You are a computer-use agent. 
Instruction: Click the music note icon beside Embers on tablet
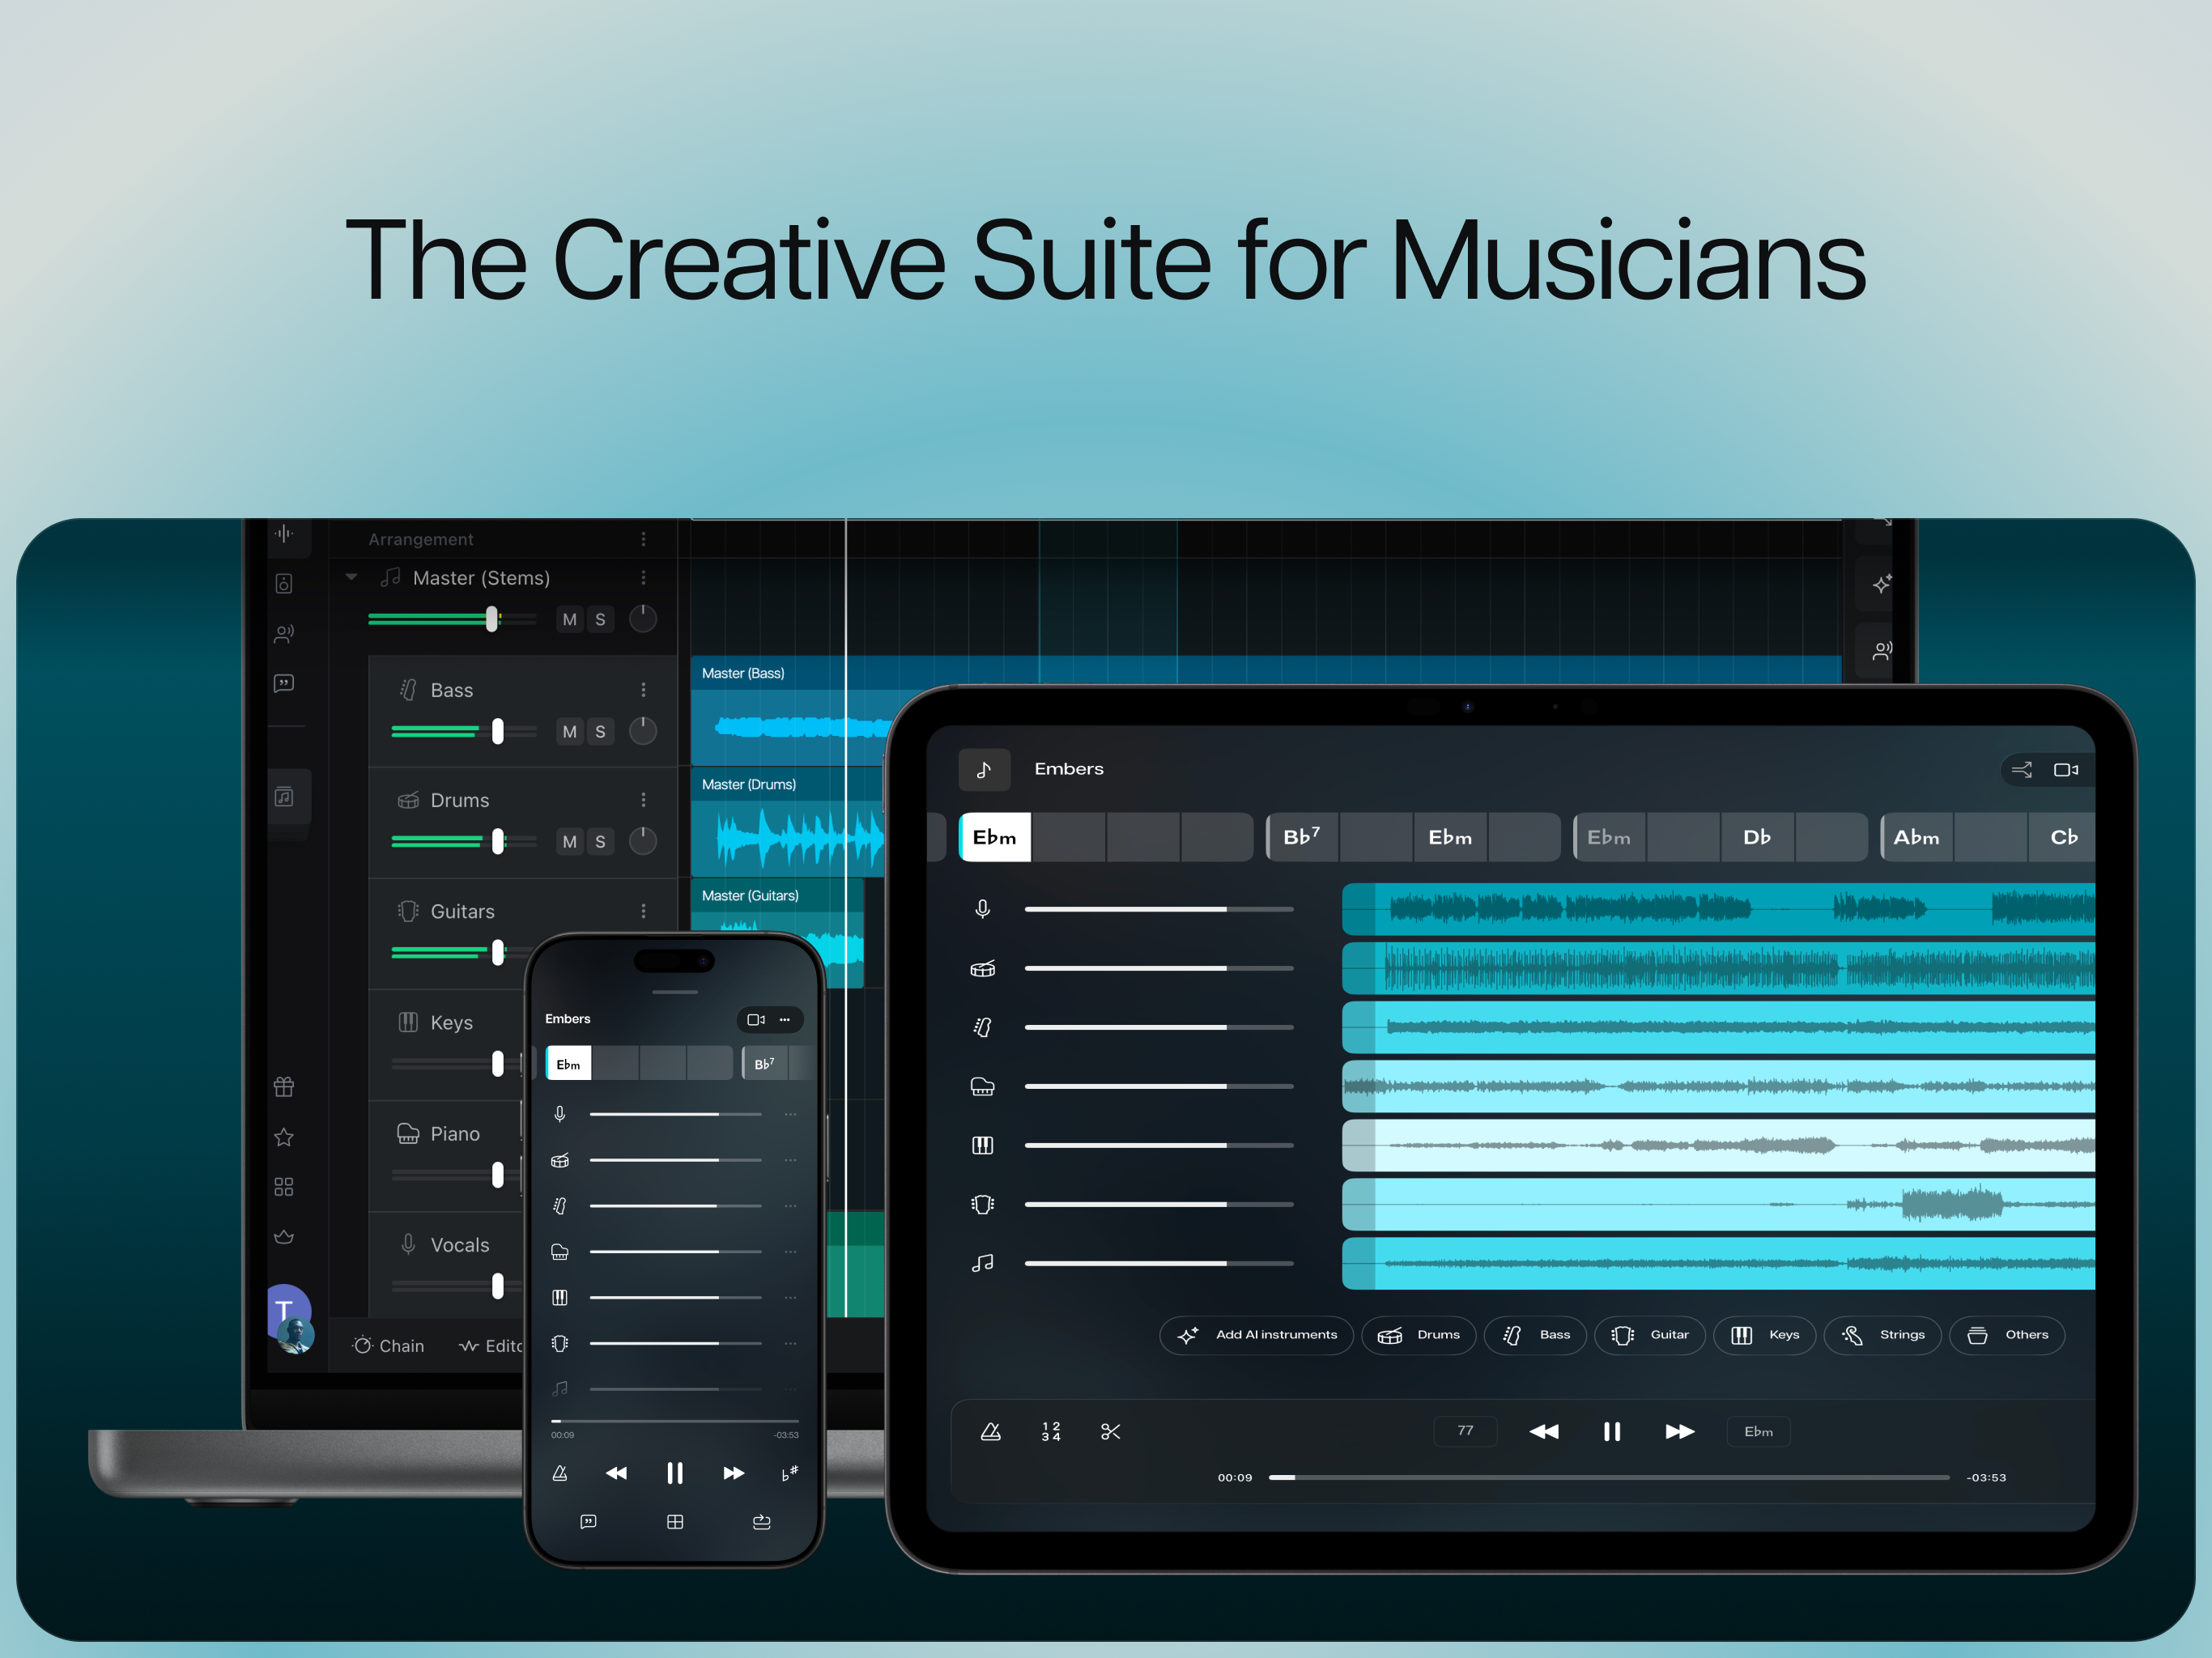[x=984, y=769]
